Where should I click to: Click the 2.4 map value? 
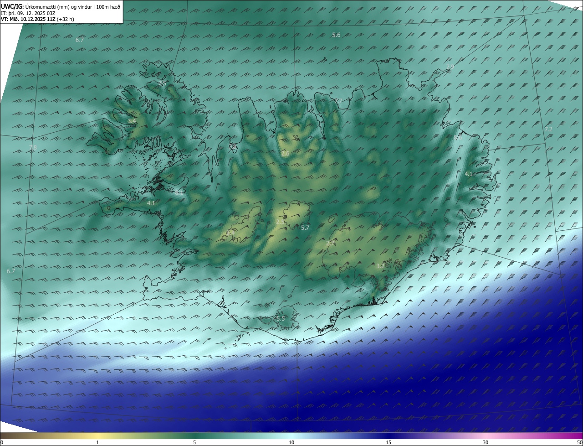230,233
